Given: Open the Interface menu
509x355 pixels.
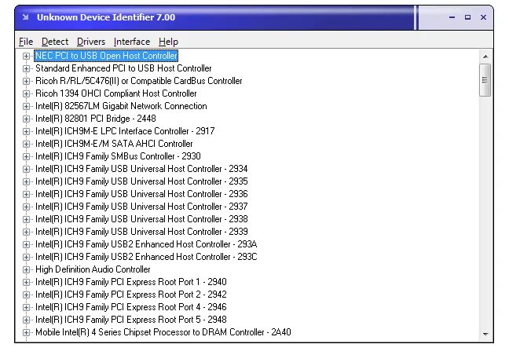Looking at the screenshot, I should tap(132, 42).
